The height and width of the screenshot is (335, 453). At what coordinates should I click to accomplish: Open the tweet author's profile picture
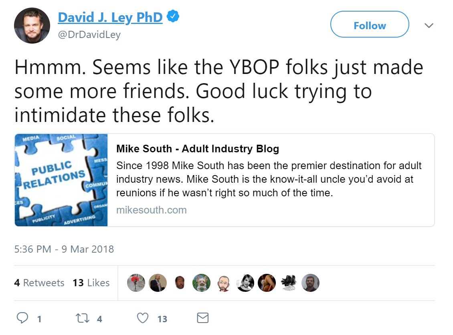pos(32,26)
